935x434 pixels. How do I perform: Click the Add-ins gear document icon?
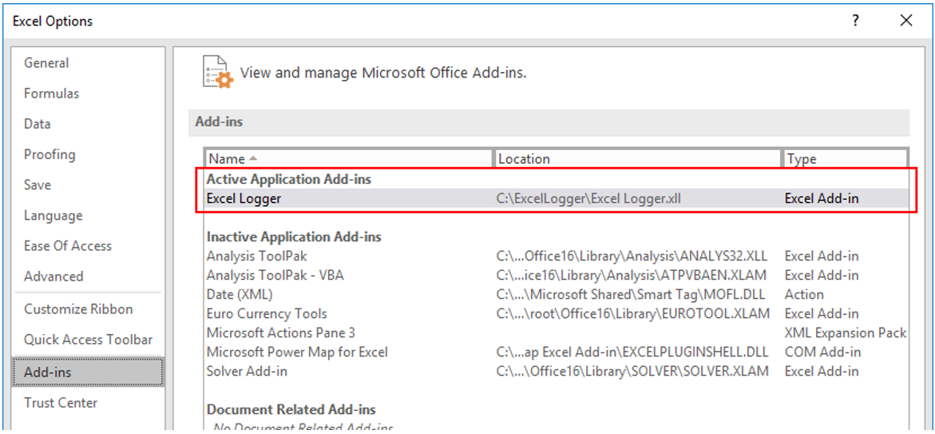click(x=217, y=73)
